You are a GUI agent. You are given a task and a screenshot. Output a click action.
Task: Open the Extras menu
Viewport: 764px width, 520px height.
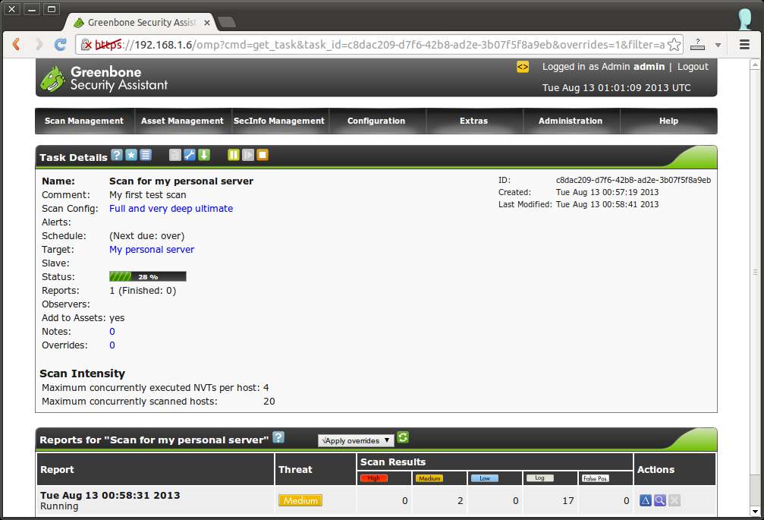[473, 121]
